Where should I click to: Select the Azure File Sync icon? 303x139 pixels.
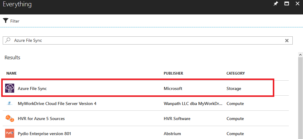[x=10, y=88]
